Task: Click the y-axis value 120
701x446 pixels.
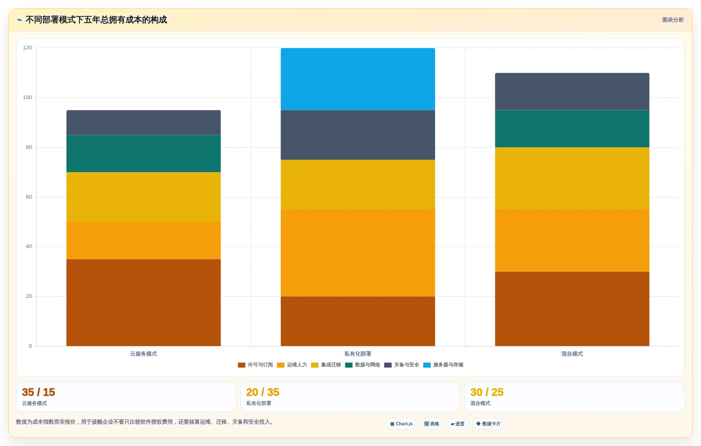Action: point(27,48)
